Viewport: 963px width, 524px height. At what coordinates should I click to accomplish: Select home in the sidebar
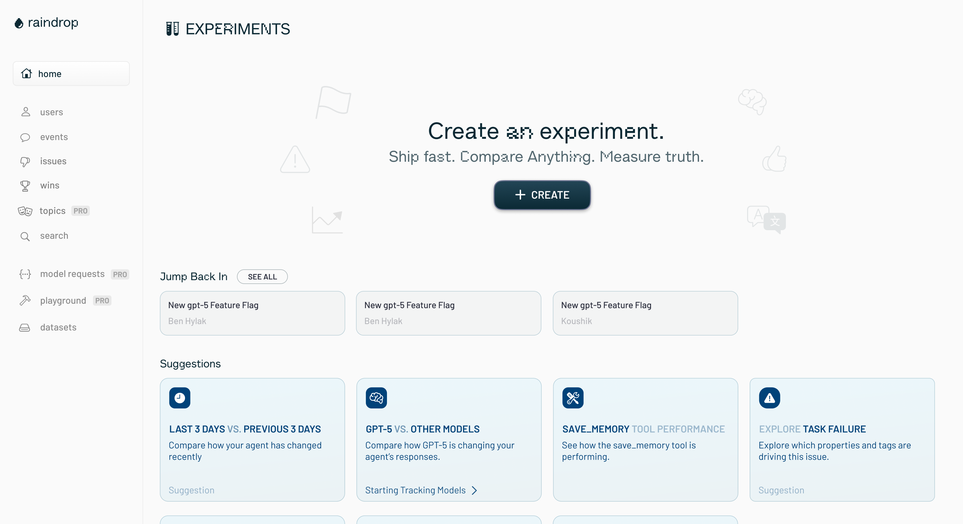(50, 74)
